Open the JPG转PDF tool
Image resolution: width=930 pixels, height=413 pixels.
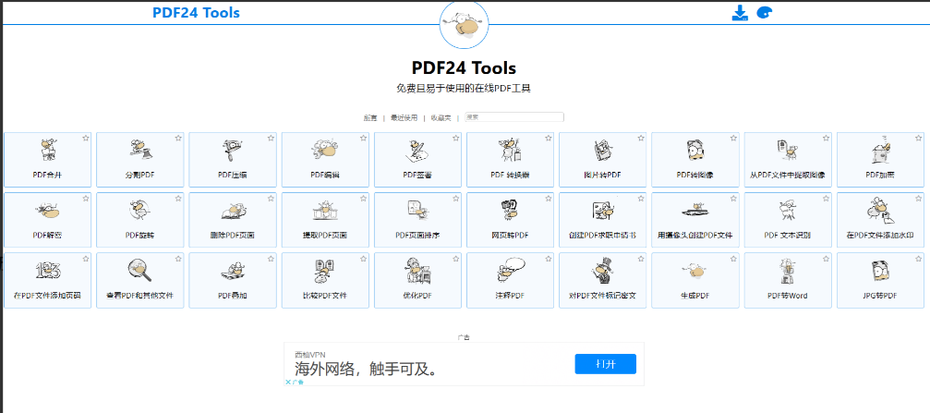[880, 280]
